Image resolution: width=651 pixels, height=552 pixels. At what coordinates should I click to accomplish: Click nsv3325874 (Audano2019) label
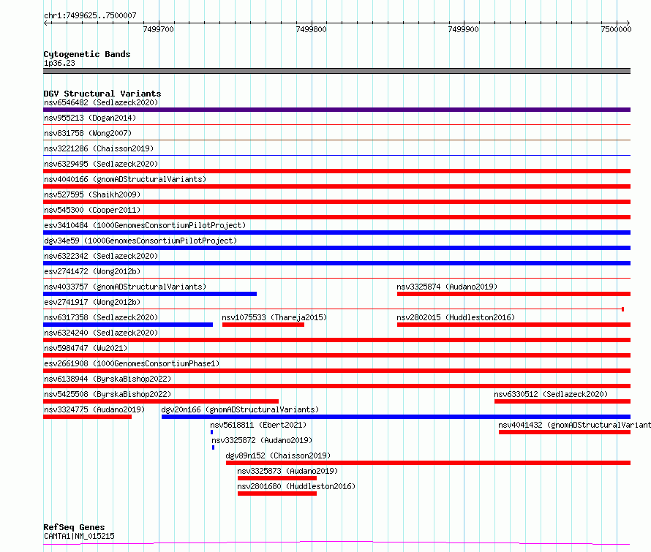[447, 287]
